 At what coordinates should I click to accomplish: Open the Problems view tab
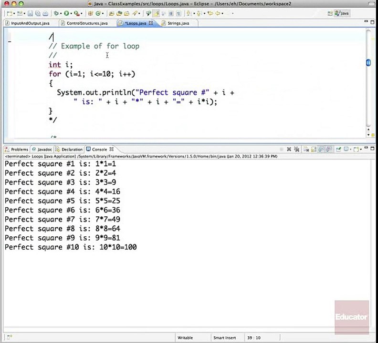coord(17,150)
